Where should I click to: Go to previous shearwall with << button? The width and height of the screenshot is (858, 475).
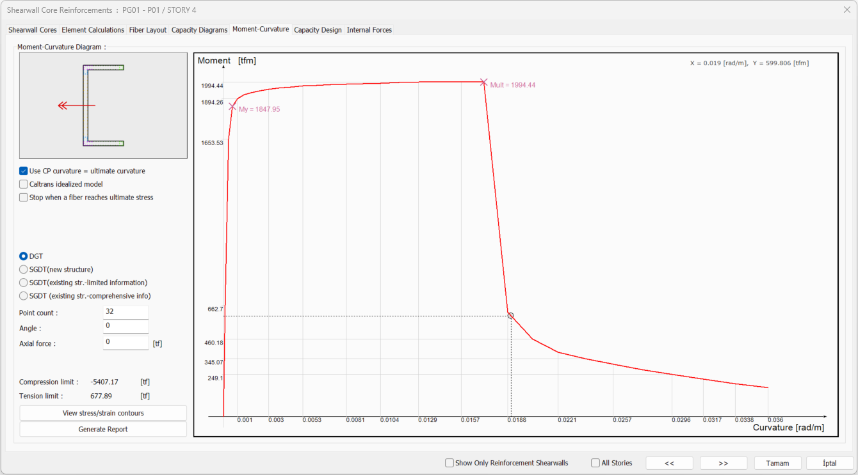669,463
